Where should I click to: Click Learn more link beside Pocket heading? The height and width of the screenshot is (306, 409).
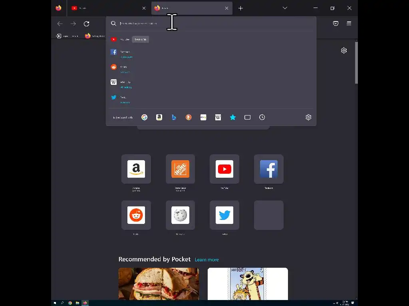pos(206,260)
